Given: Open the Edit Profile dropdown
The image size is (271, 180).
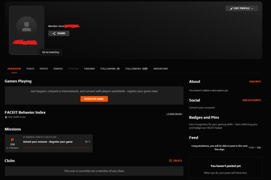Looking at the screenshot, I should tap(242, 9).
